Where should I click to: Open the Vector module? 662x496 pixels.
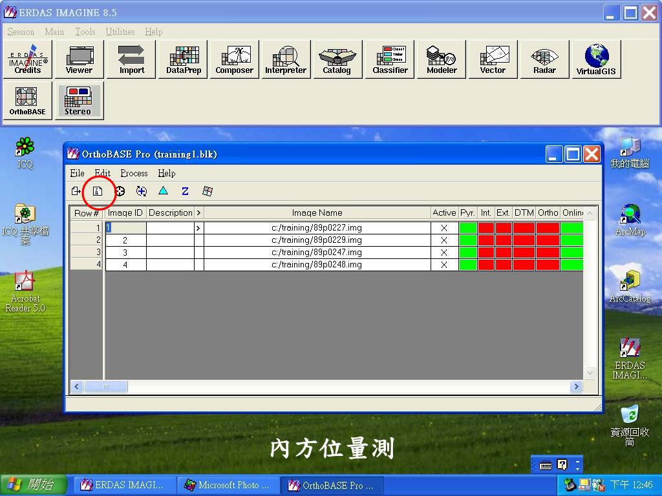(493, 59)
